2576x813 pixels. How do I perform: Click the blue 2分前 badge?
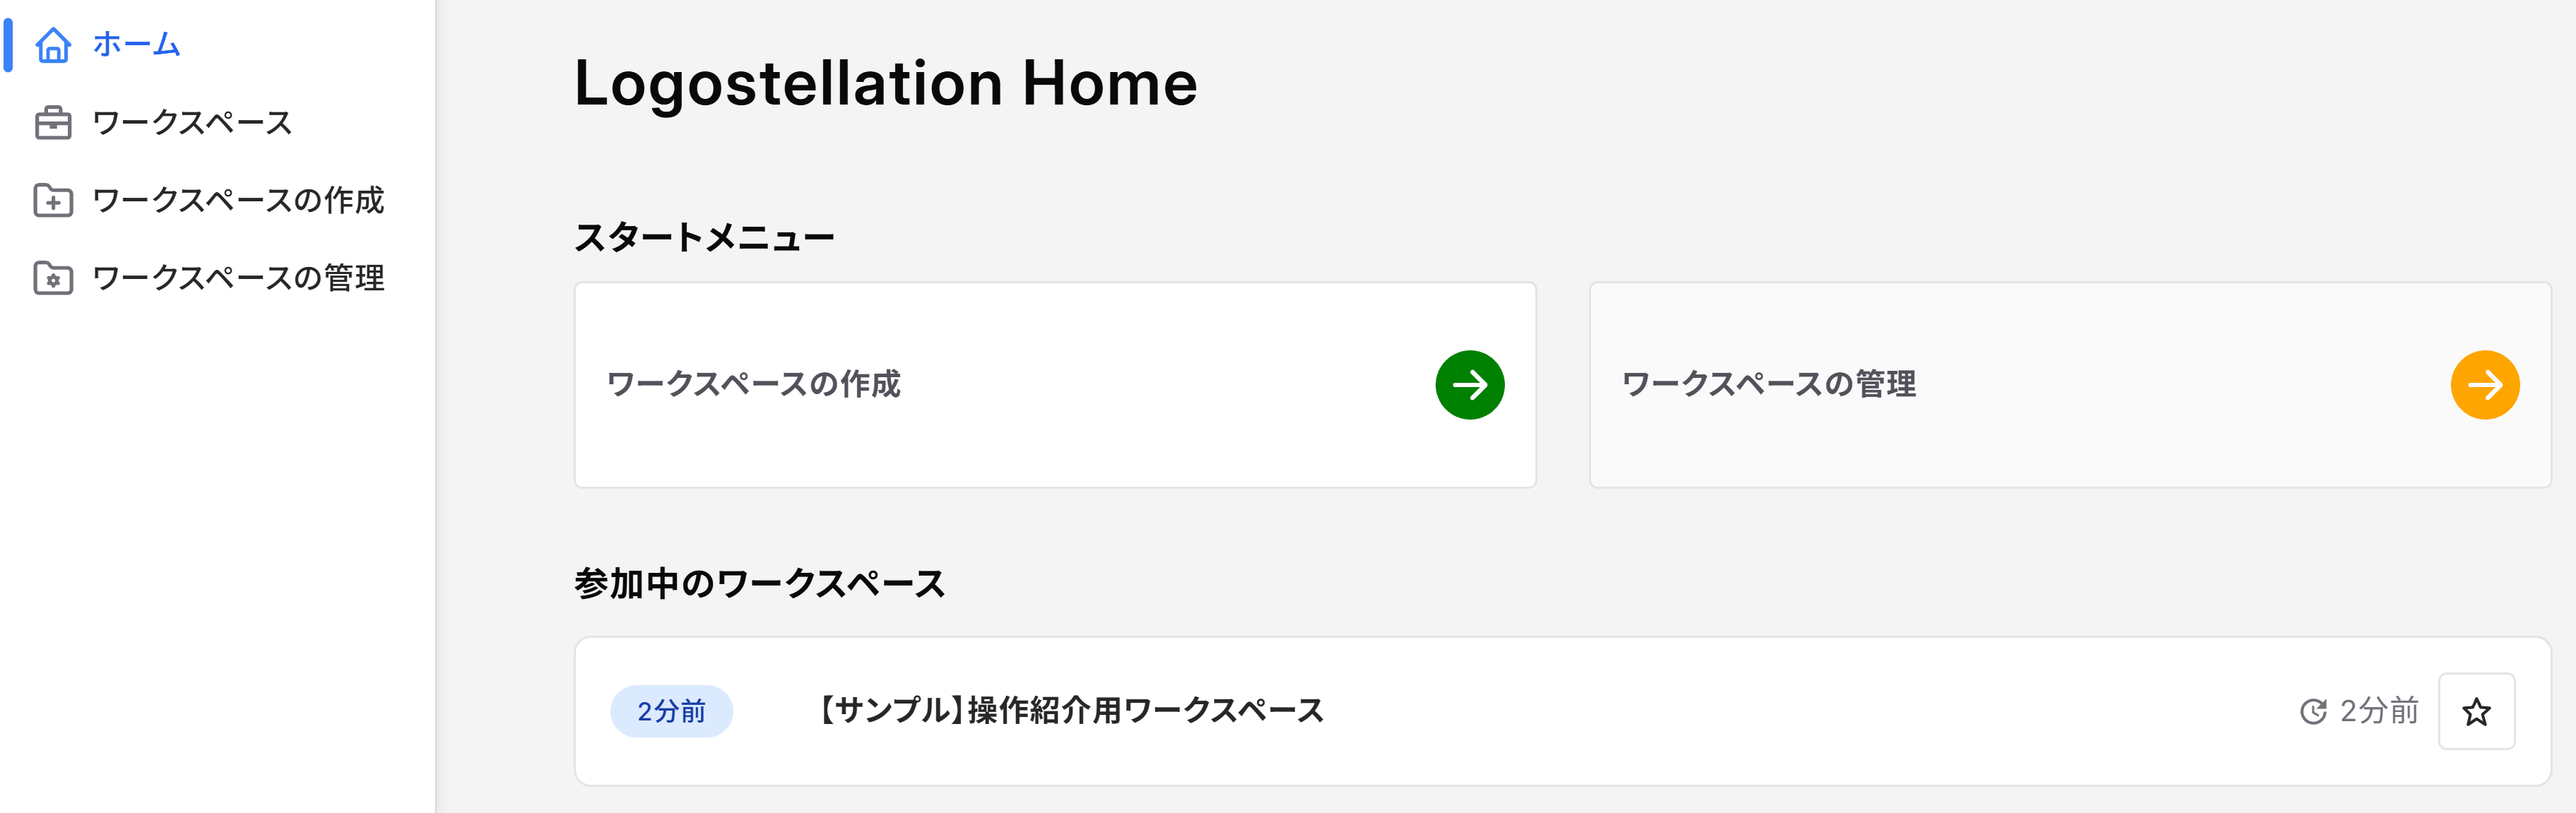672,711
